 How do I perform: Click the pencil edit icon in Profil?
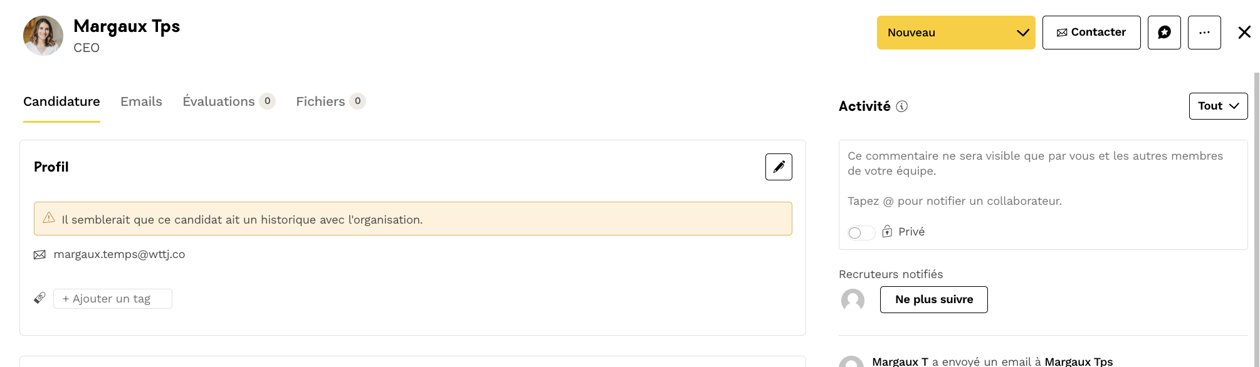coord(779,167)
